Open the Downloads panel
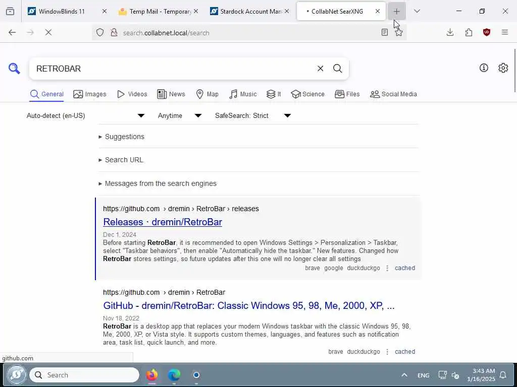 450,32
